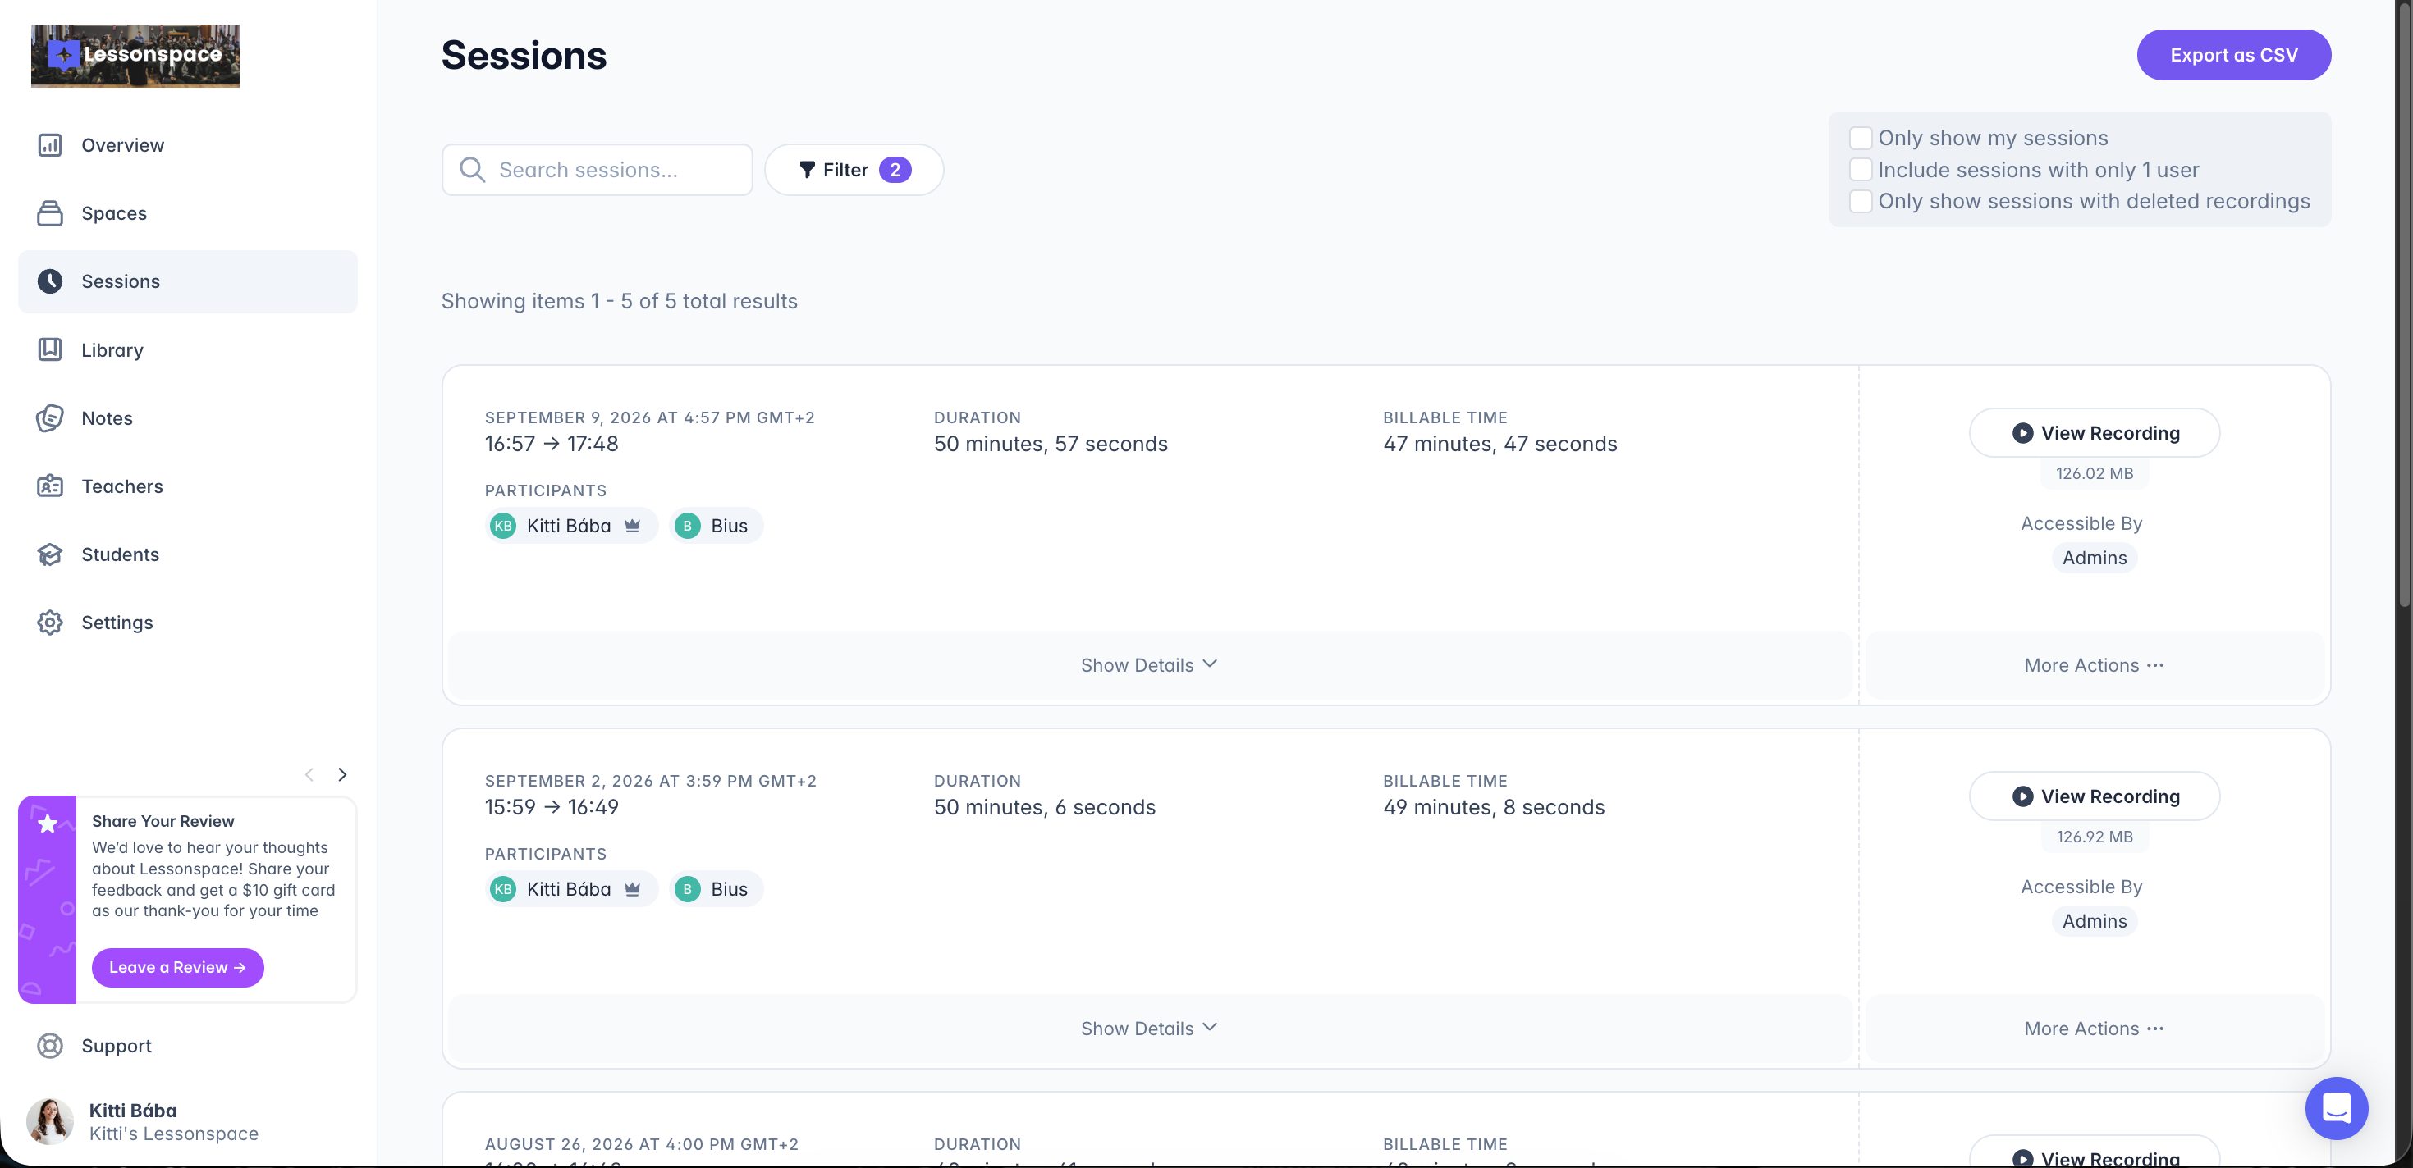Viewport: 2413px width, 1168px height.
Task: Open the Overview page
Action: tap(187, 145)
